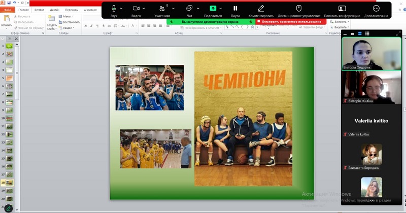Click Формат по образцу format painter
The width and height of the screenshot is (406, 213).
pyautogui.click(x=29, y=28)
